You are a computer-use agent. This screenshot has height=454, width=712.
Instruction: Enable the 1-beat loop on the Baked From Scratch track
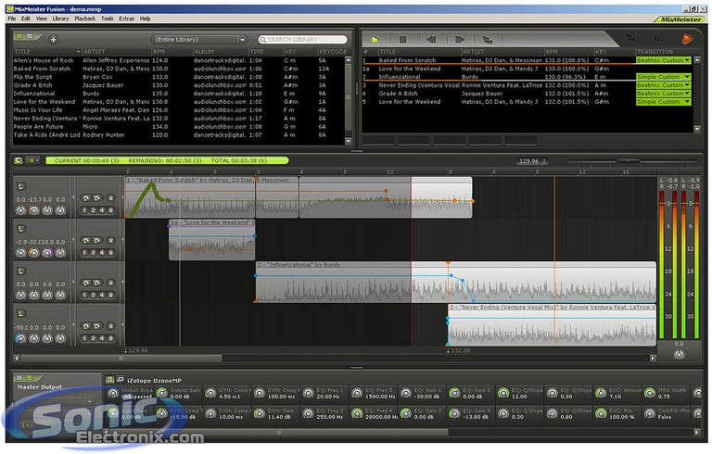pos(84,210)
